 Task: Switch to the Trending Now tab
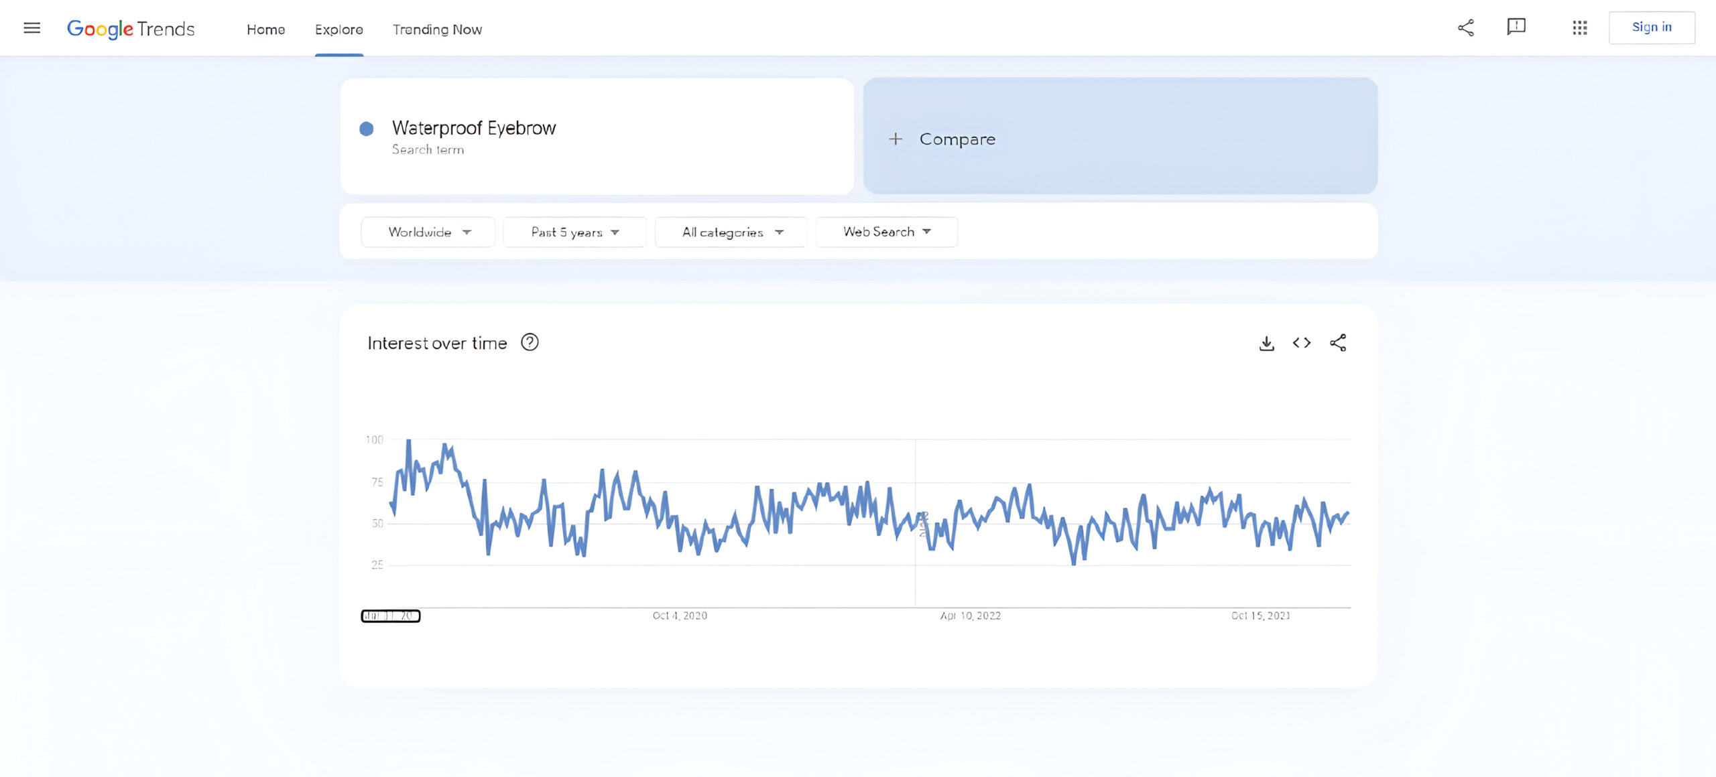click(x=437, y=29)
